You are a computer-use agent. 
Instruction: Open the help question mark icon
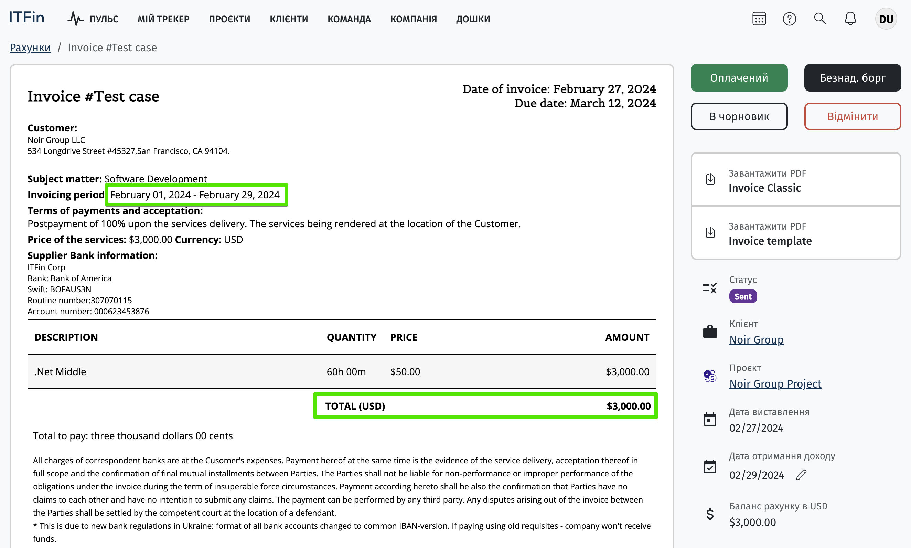click(x=789, y=19)
